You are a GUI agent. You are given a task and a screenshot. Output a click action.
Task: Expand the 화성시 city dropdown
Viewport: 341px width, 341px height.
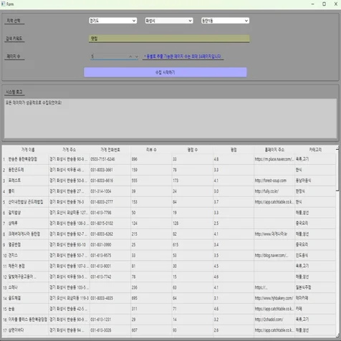(169, 21)
